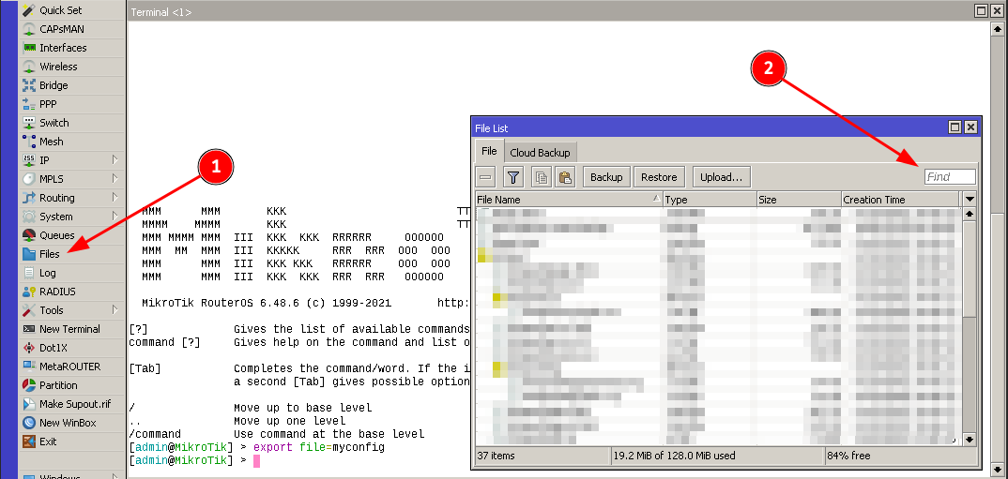Click the Switch icon in sidebar

click(28, 123)
